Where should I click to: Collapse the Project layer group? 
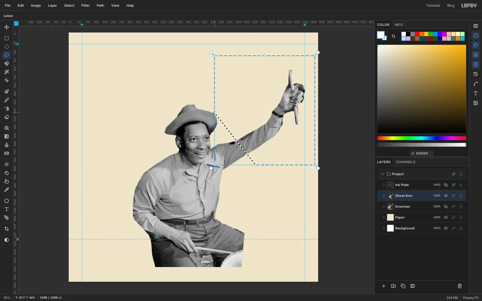tap(383, 174)
